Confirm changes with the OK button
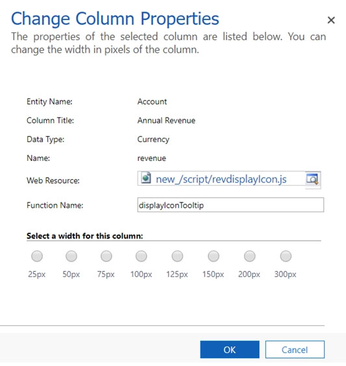Image resolution: width=346 pixels, height=366 pixels. [x=230, y=349]
